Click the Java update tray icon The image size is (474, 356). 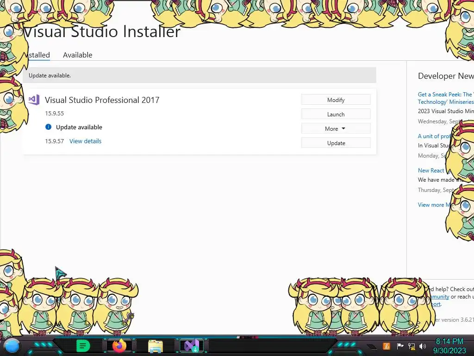click(x=387, y=346)
